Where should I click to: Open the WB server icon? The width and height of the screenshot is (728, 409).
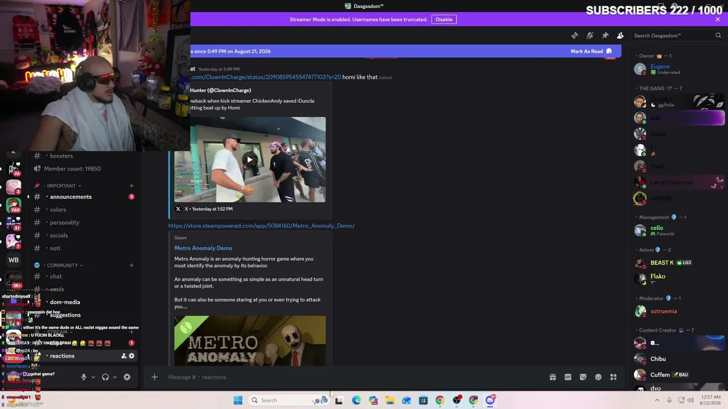coord(14,260)
